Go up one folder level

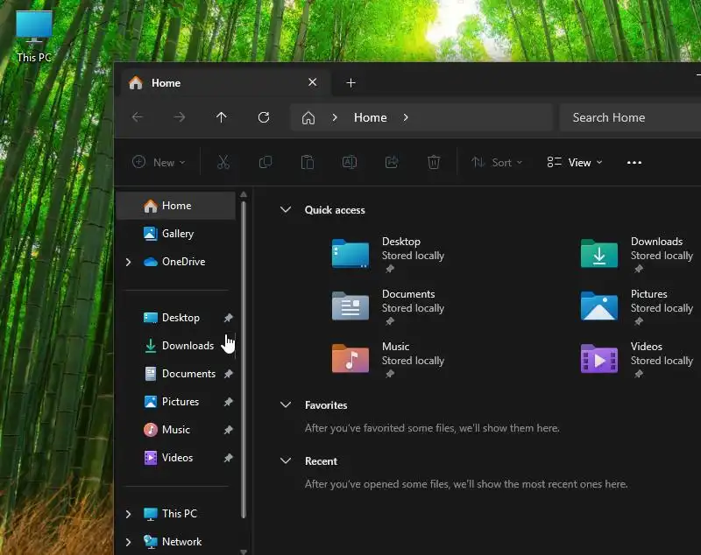pyautogui.click(x=222, y=117)
